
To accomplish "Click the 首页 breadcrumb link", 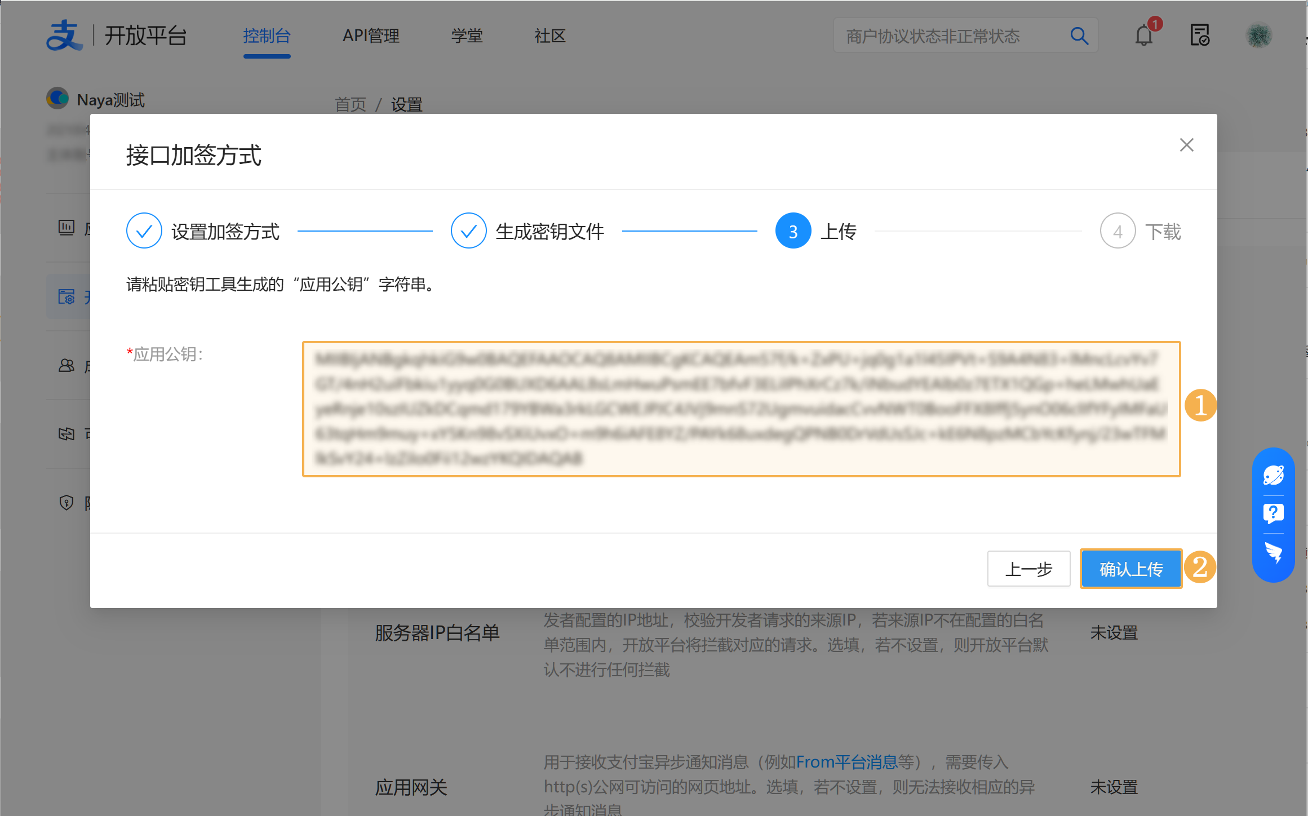I will pyautogui.click(x=350, y=104).
